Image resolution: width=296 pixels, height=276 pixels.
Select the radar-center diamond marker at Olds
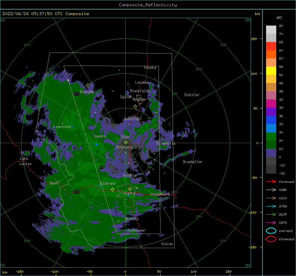126,143
